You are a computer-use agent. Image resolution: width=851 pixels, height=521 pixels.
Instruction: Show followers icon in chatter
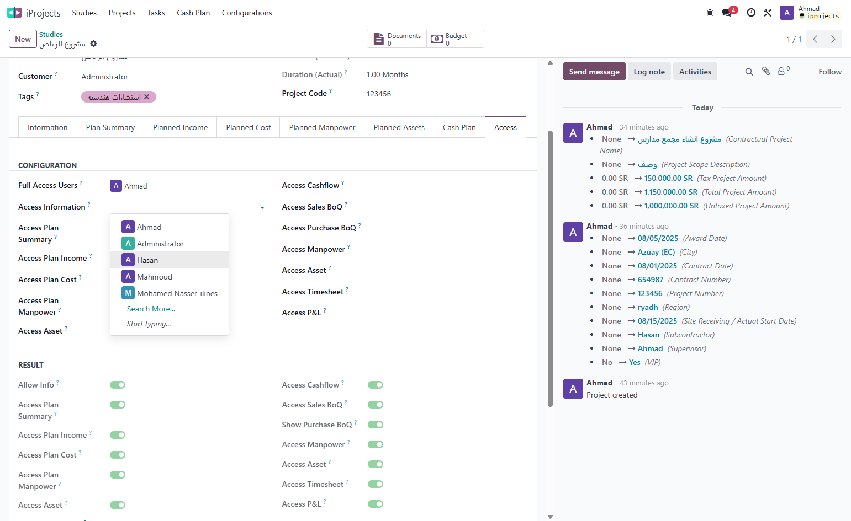(783, 71)
